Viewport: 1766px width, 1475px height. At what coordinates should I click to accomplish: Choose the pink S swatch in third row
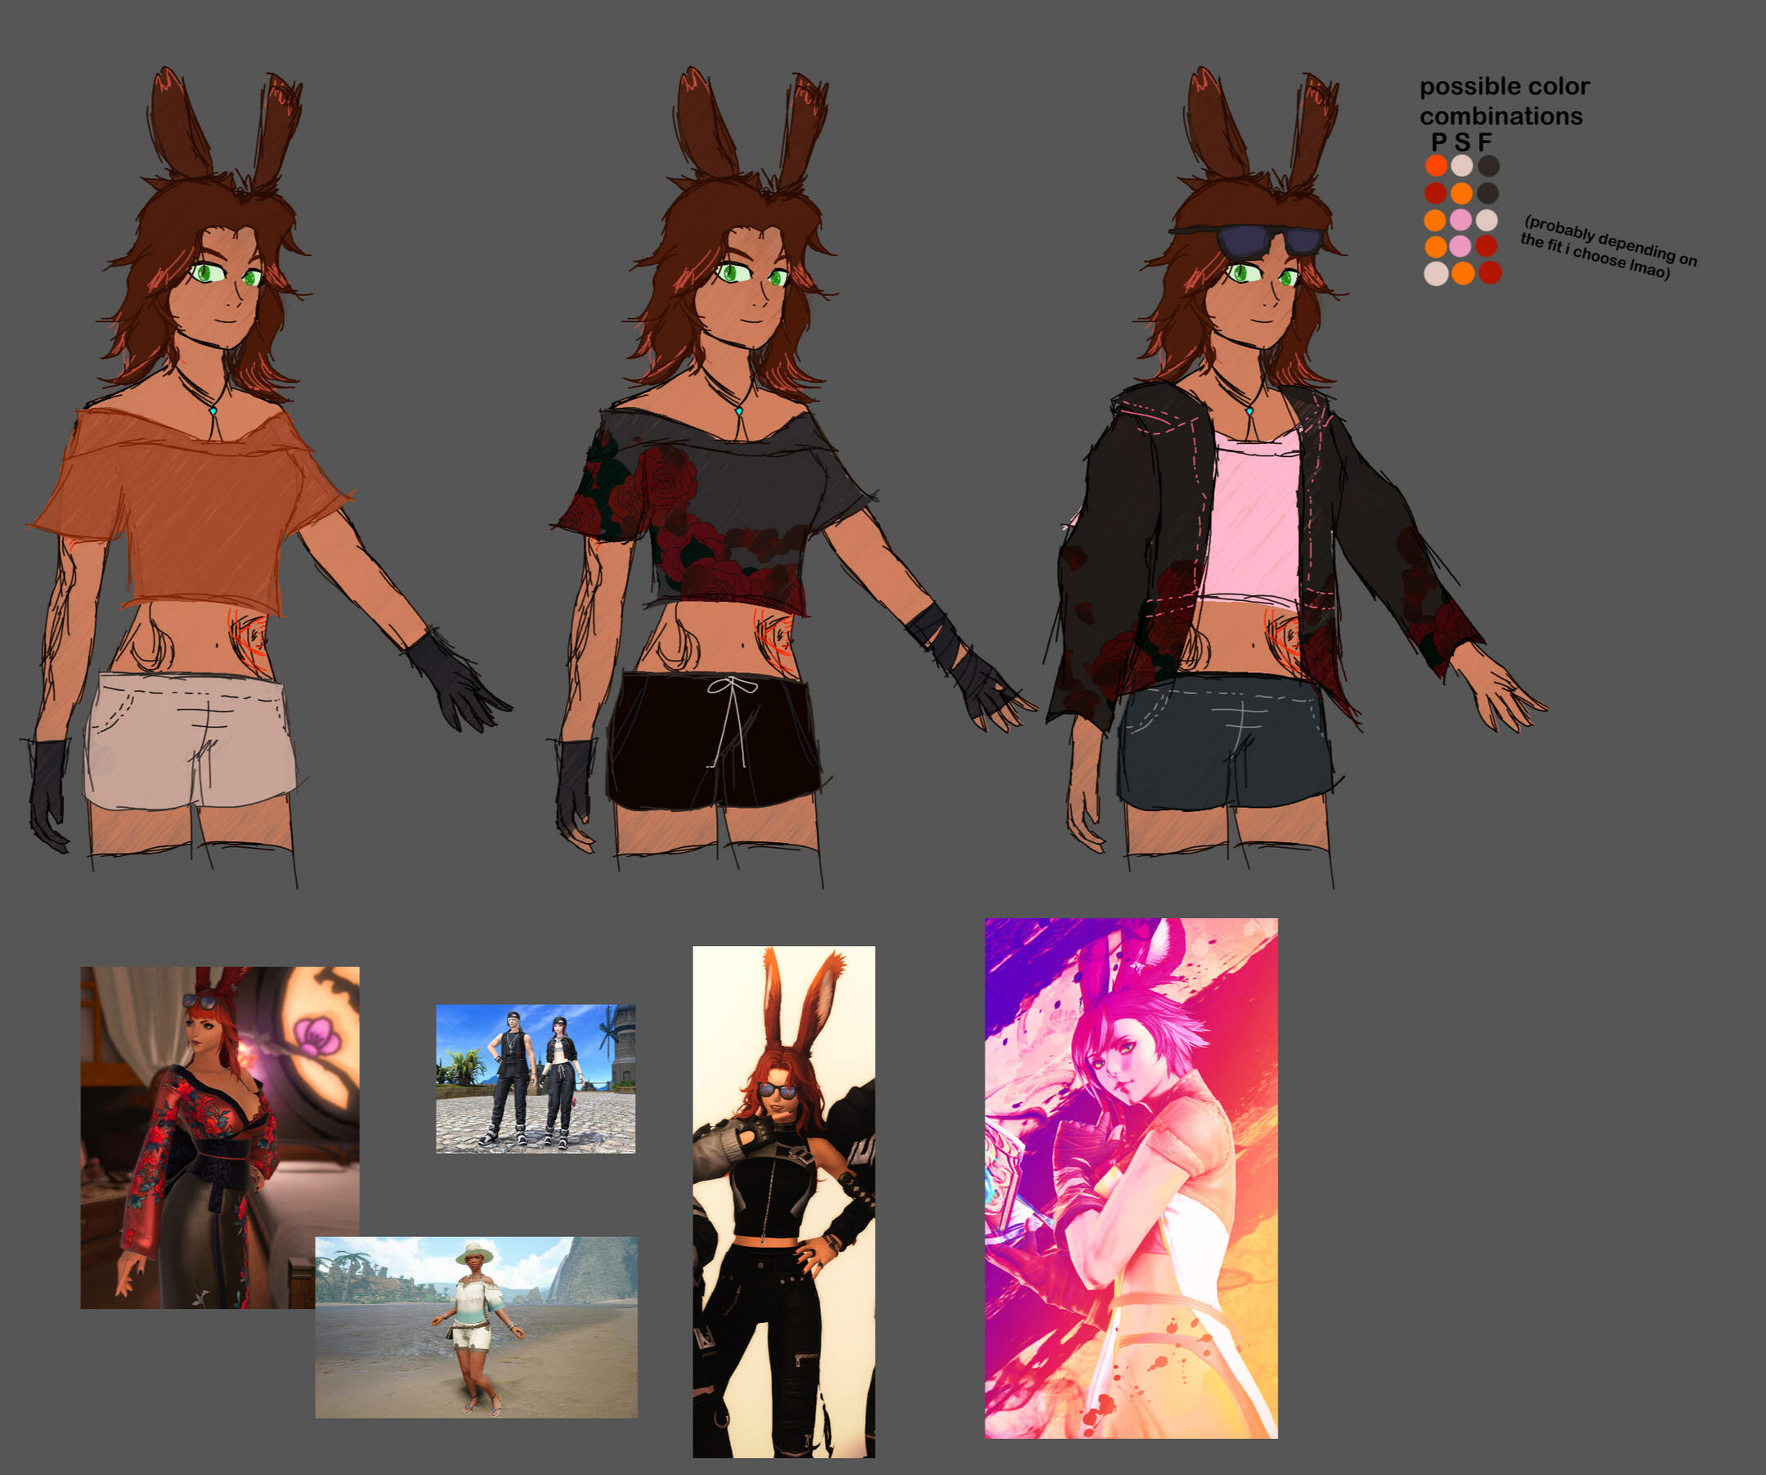(x=1462, y=220)
